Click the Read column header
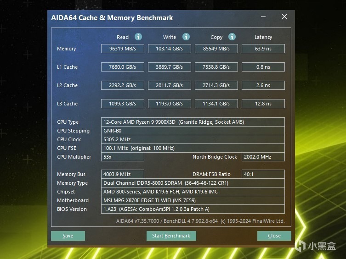 [x=123, y=37]
